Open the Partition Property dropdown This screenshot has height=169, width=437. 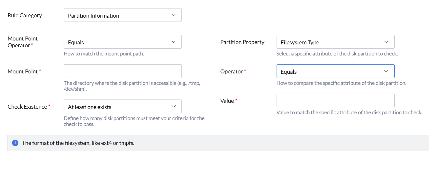point(335,42)
